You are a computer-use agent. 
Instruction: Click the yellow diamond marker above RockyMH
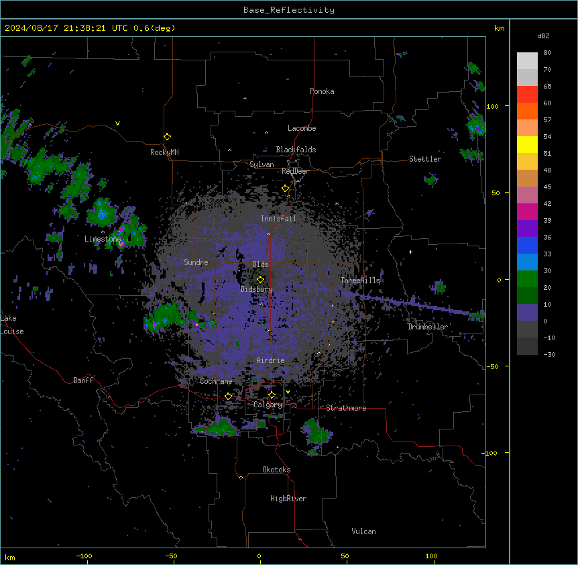click(167, 137)
